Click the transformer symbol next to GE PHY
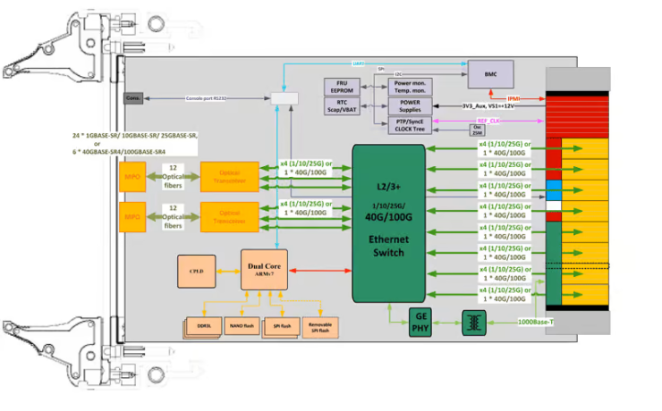Image resolution: width=662 pixels, height=411 pixels. click(x=474, y=323)
